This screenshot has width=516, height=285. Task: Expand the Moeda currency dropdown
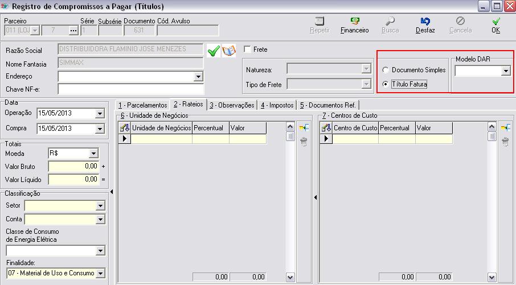[93, 154]
